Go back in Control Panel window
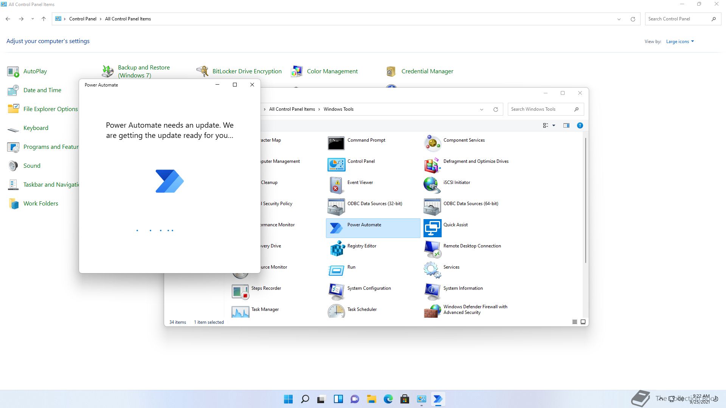 pos(8,19)
